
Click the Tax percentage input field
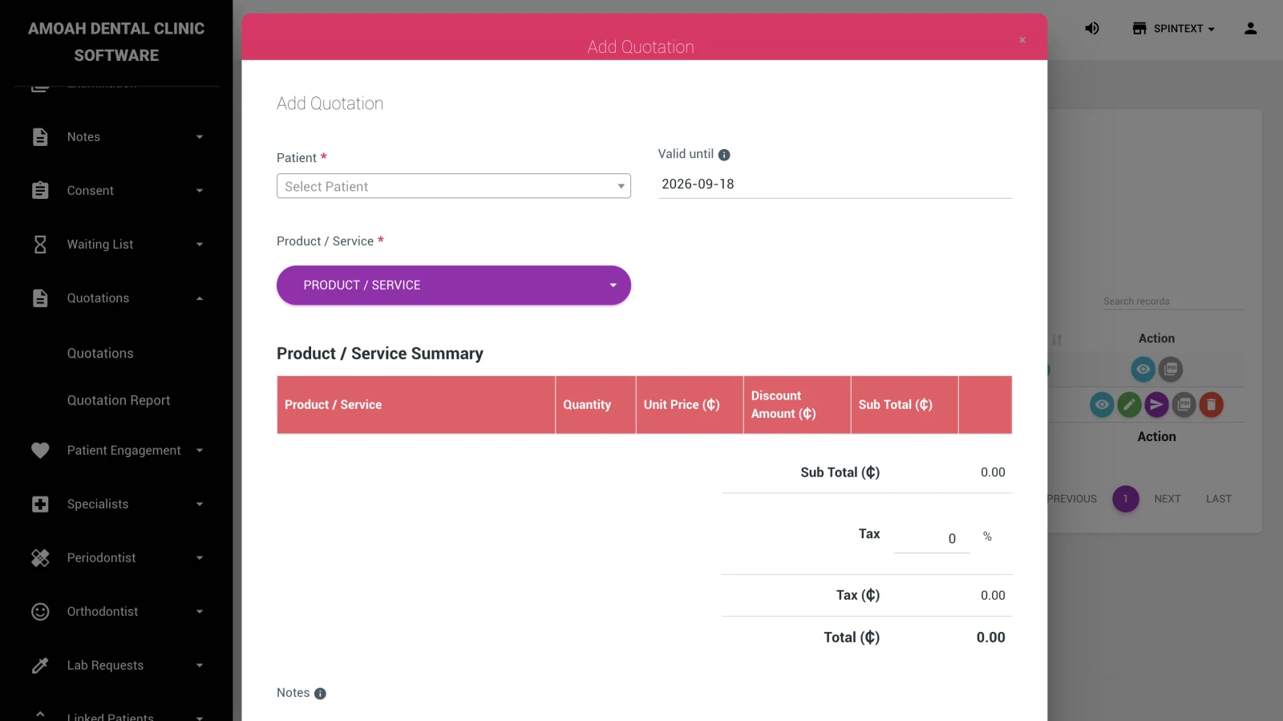(932, 539)
